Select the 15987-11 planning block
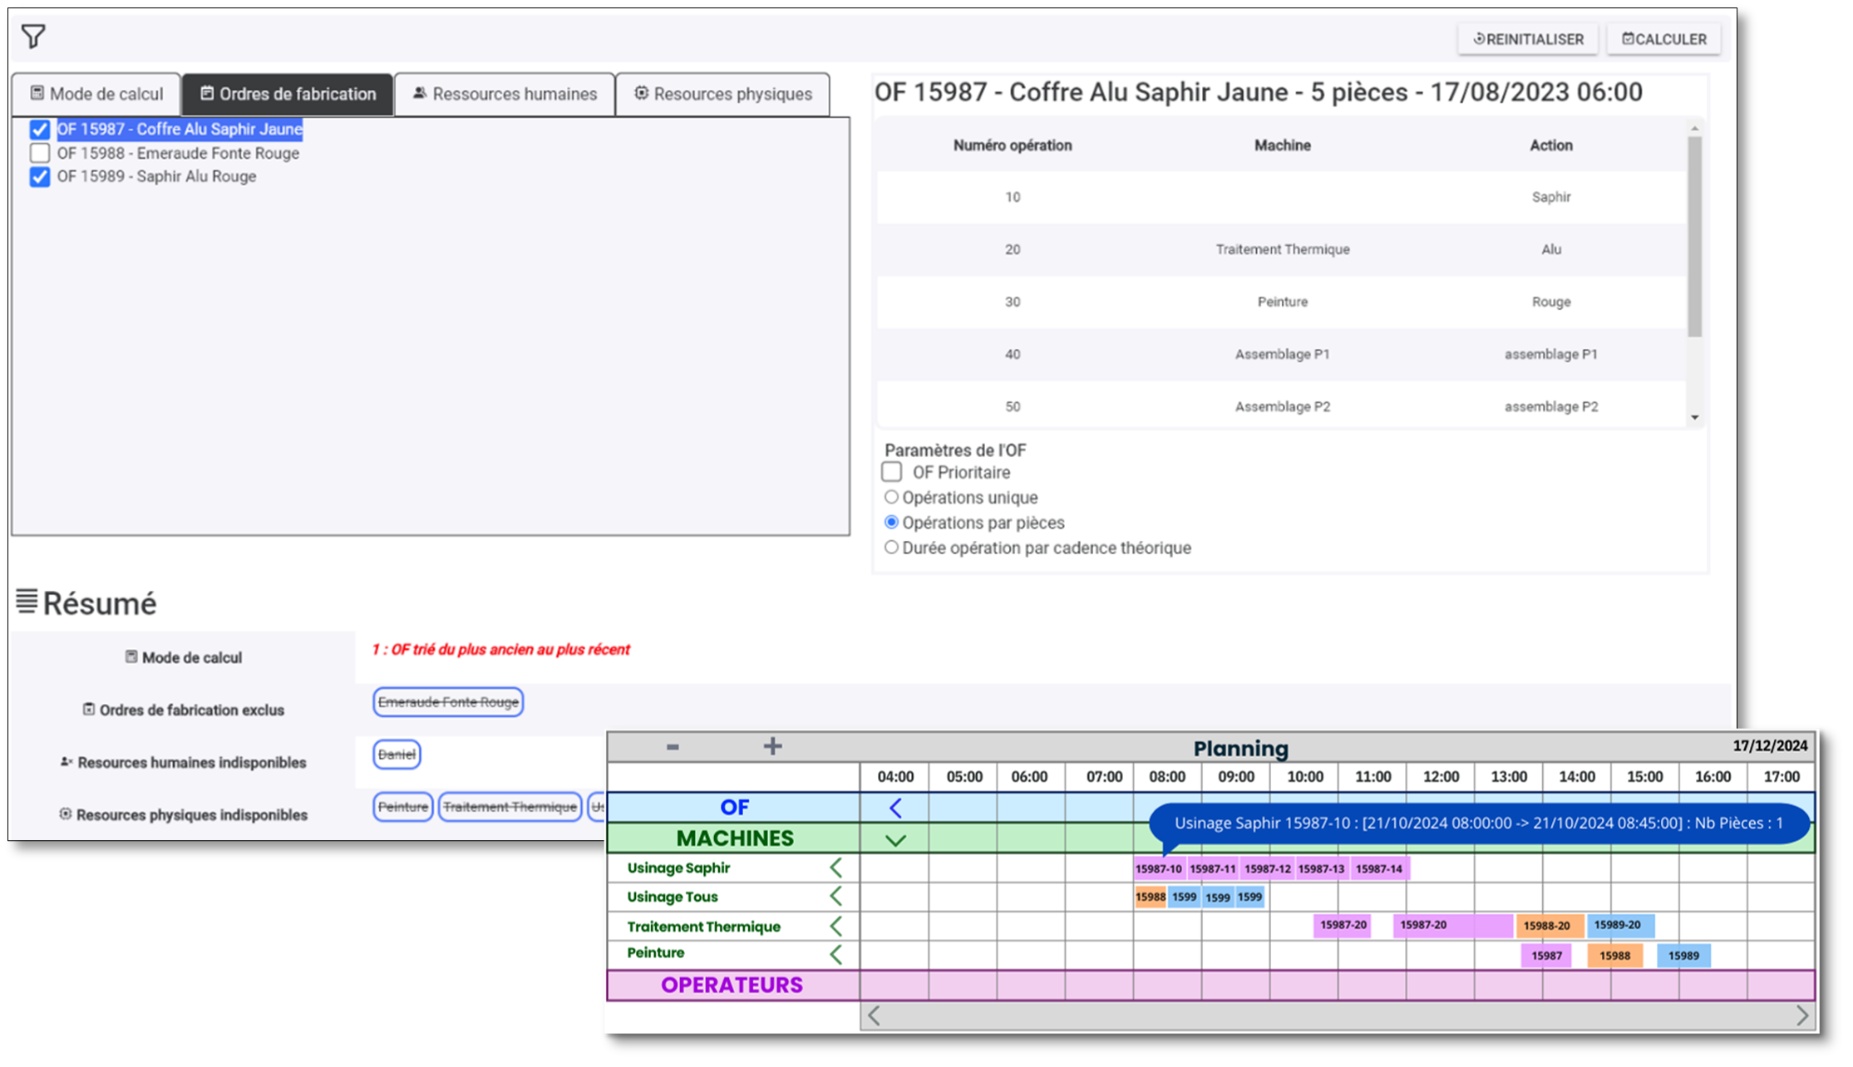Viewport: 1853px width, 1067px height. click(x=1212, y=869)
